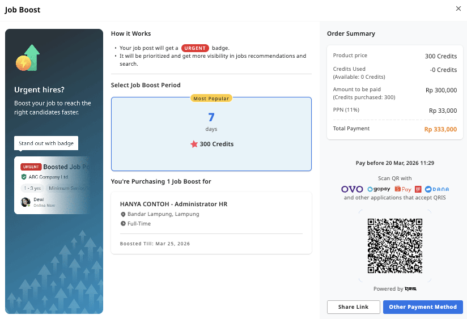Click the QRIS logo under QR code

tap(411, 289)
